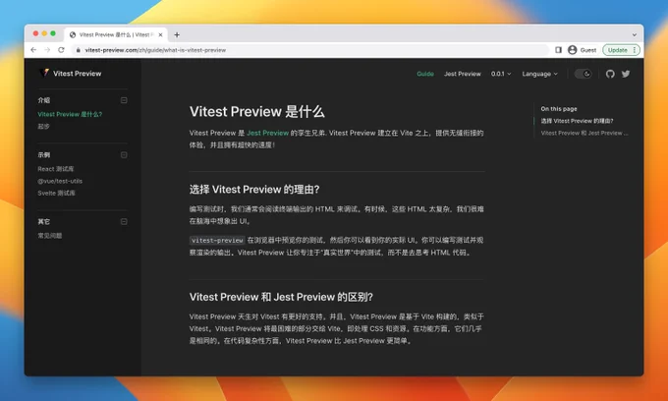This screenshot has width=668, height=401.
Task: Click the browser forward arrow
Action: [x=47, y=50]
